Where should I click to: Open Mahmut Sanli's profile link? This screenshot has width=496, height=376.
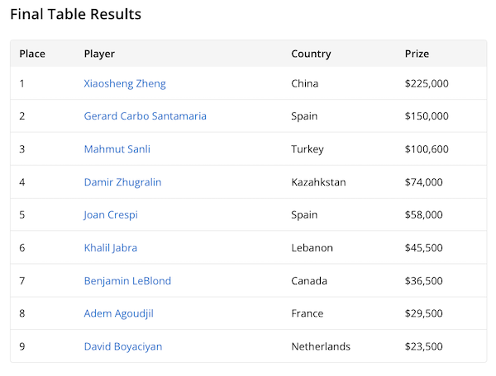click(117, 149)
